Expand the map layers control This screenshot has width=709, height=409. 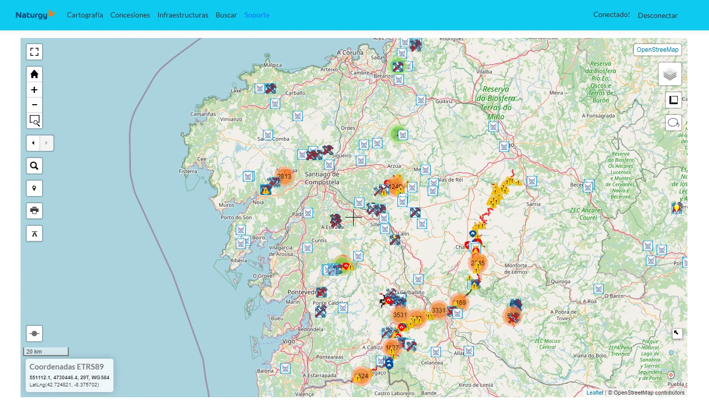[670, 74]
